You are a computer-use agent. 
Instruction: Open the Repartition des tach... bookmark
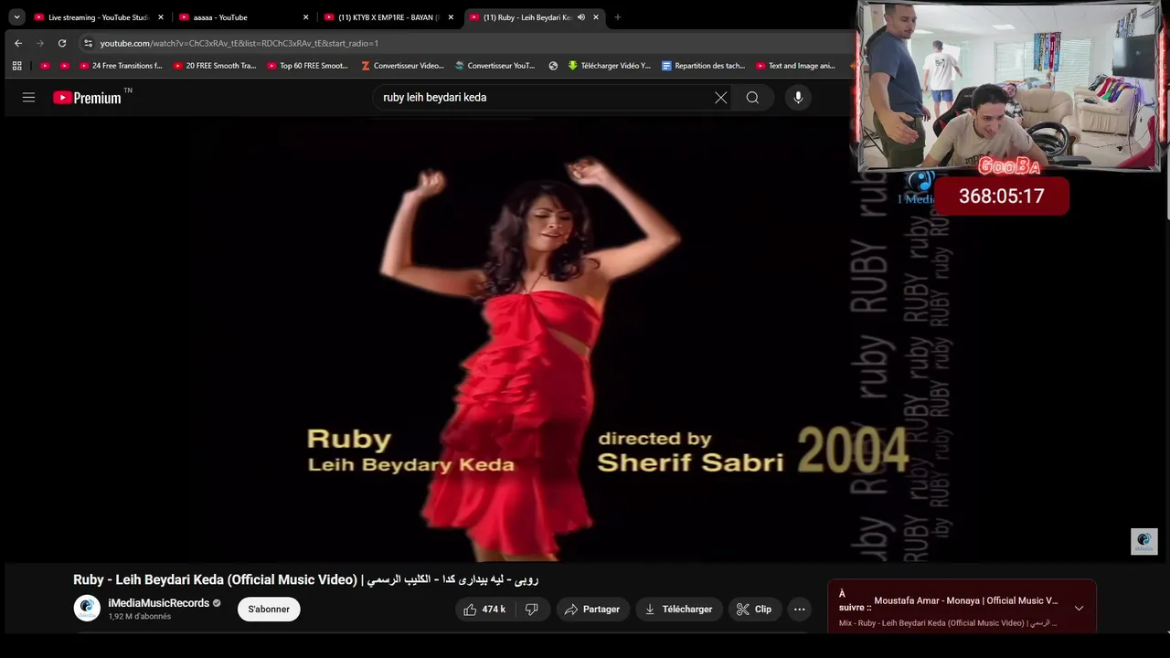point(703,66)
